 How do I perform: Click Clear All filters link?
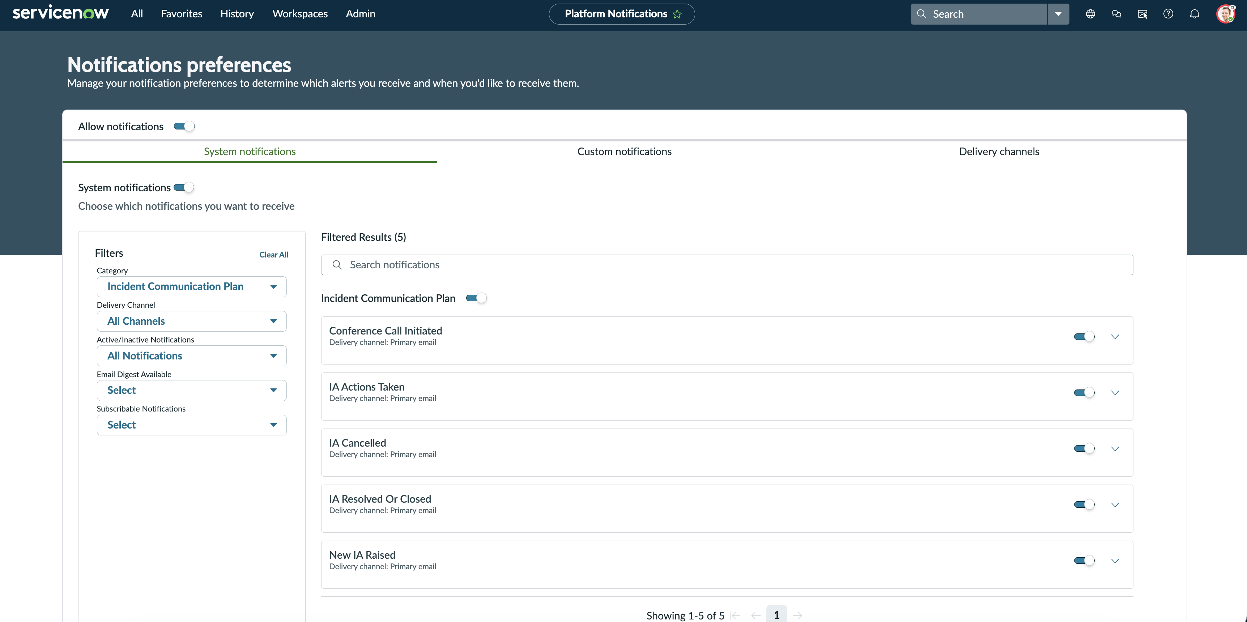click(x=273, y=255)
